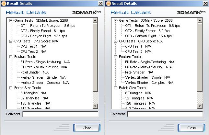Select GT2 - Firefly Forest 6.1 fps
The width and height of the screenshot is (209, 135).
(x=43, y=31)
